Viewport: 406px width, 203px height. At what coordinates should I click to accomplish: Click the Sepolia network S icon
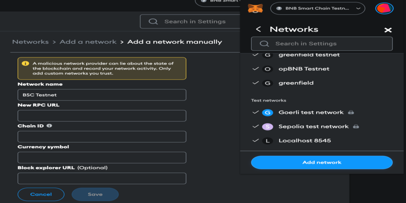coord(267,126)
